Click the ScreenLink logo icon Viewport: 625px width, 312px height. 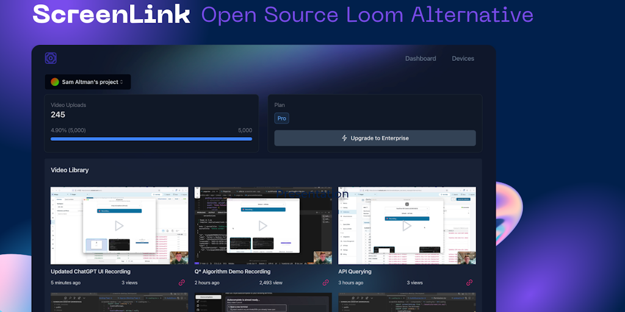click(51, 58)
